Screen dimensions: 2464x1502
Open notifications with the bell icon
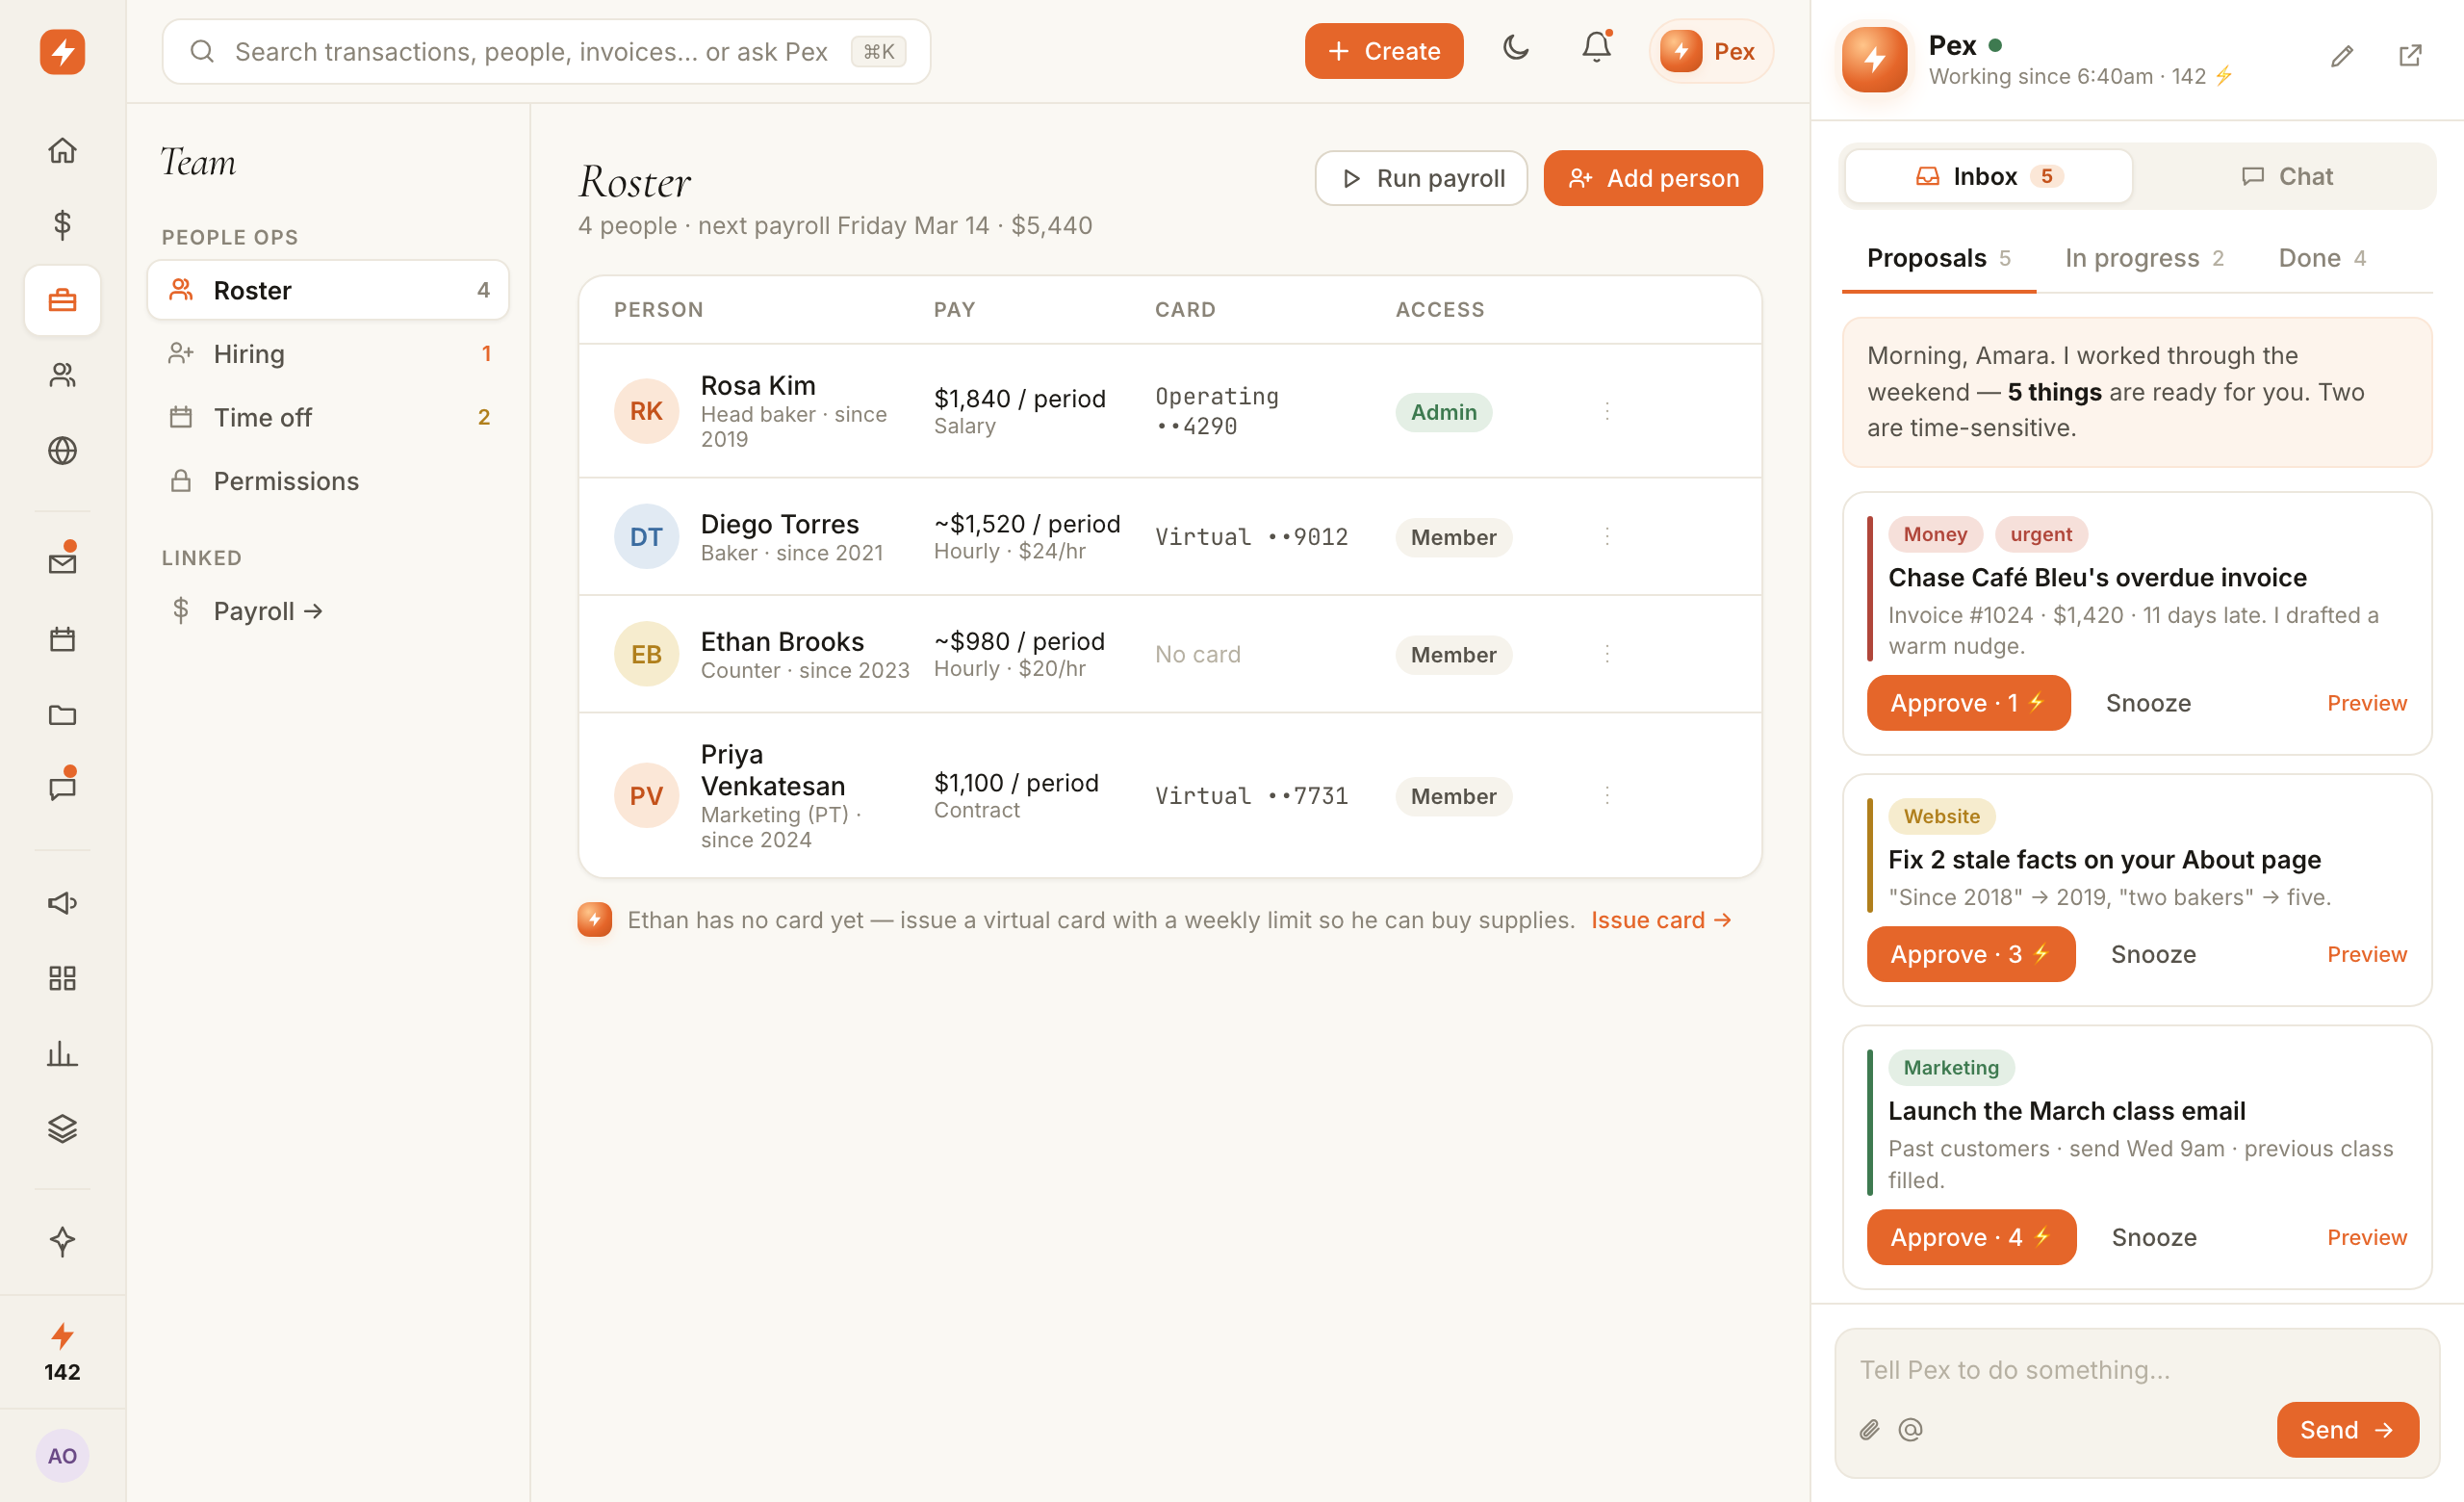[1597, 48]
